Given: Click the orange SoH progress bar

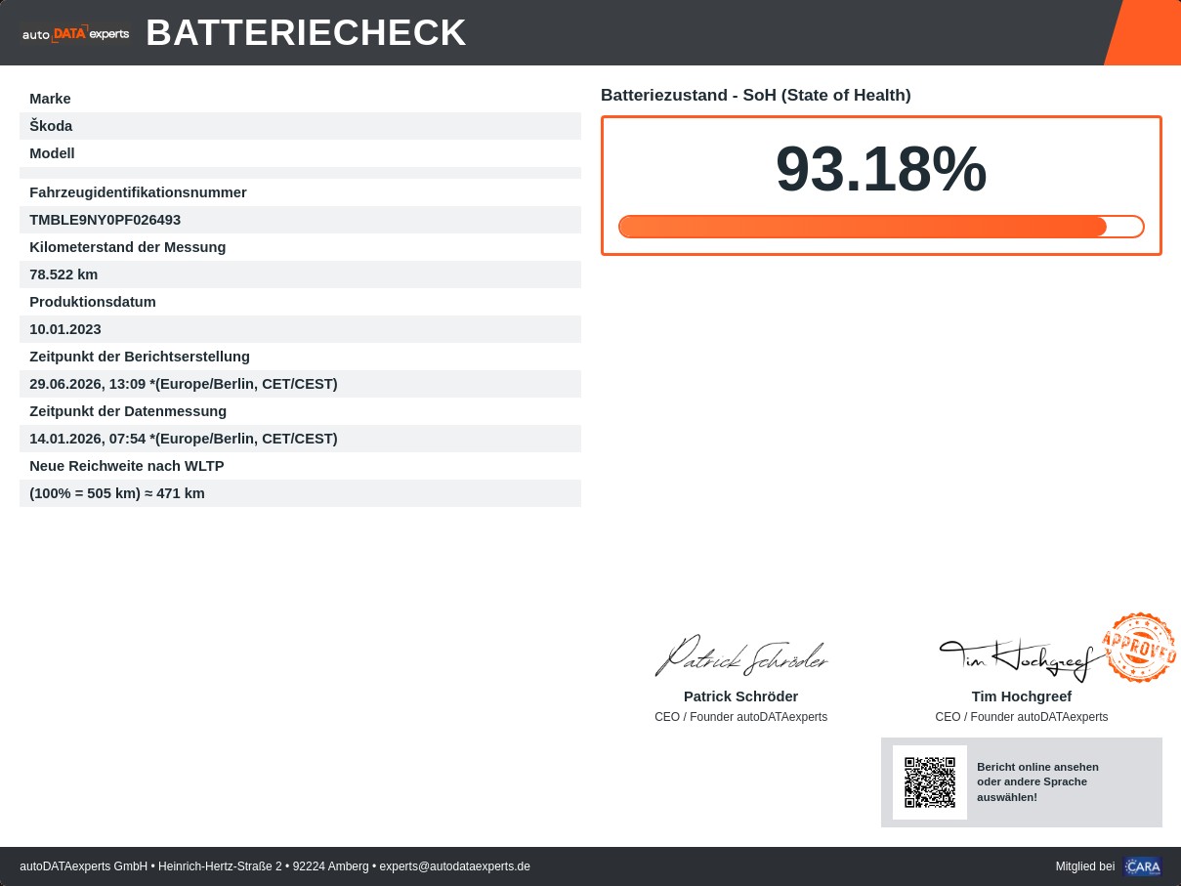Looking at the screenshot, I should click(x=881, y=227).
